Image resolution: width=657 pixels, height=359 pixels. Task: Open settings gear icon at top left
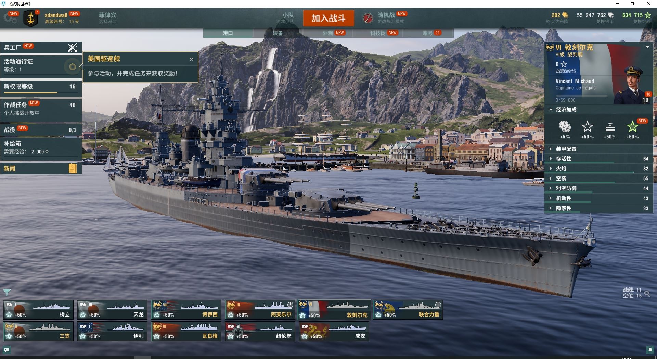pyautogui.click(x=10, y=18)
